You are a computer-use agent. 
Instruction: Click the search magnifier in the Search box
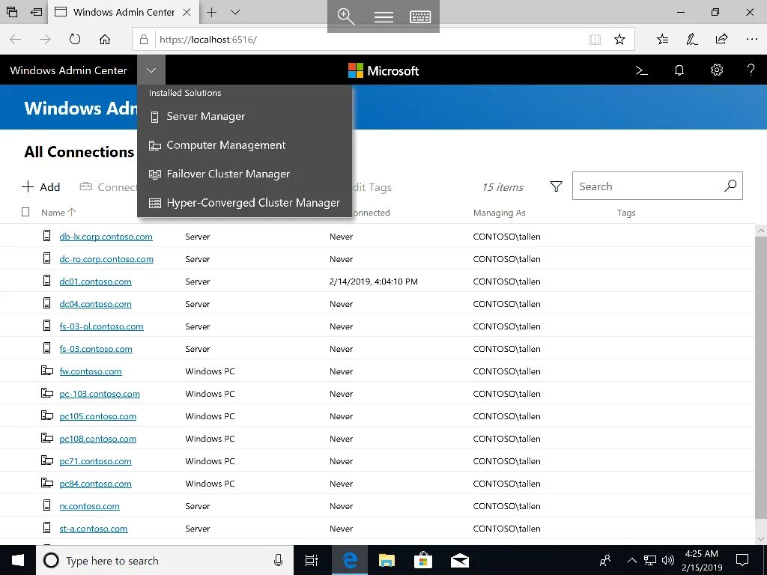[x=730, y=186]
